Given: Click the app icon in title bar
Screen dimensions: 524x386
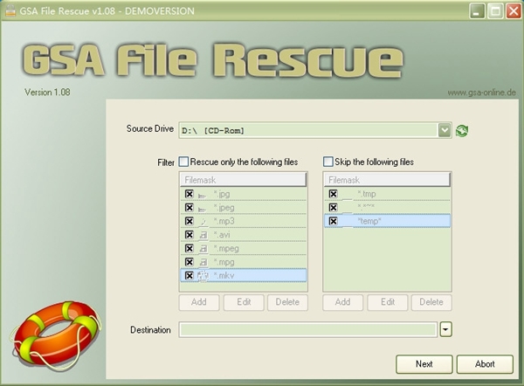Looking at the screenshot, I should click(x=10, y=10).
